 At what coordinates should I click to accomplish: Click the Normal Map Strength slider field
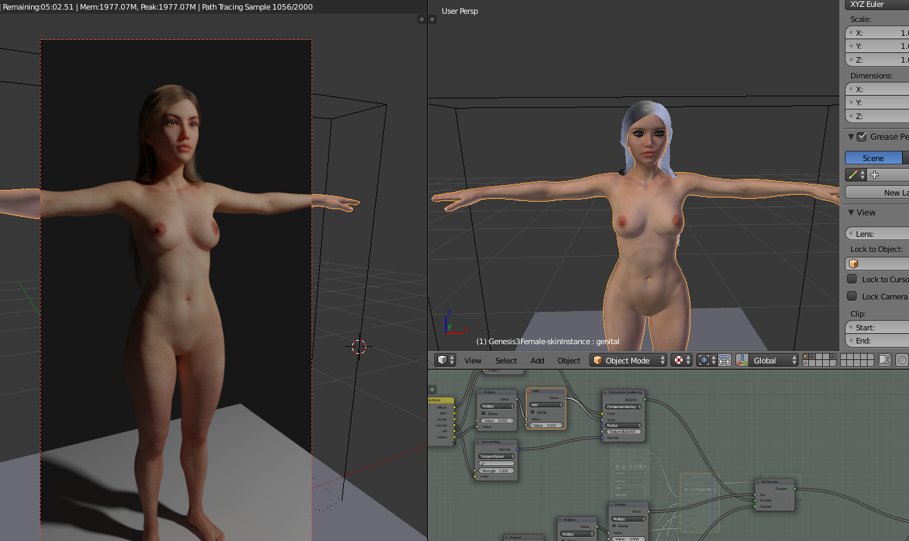pyautogui.click(x=497, y=471)
